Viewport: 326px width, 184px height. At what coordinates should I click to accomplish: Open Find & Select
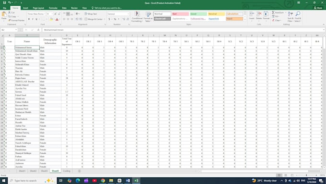click(x=298, y=17)
